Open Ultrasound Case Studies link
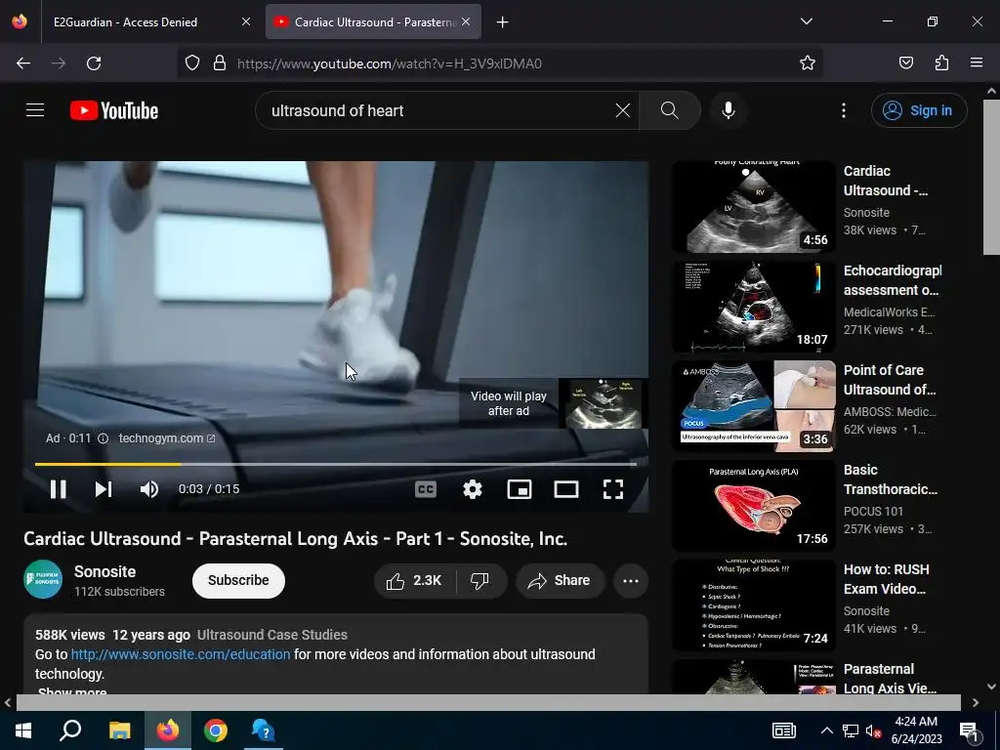 pyautogui.click(x=272, y=635)
